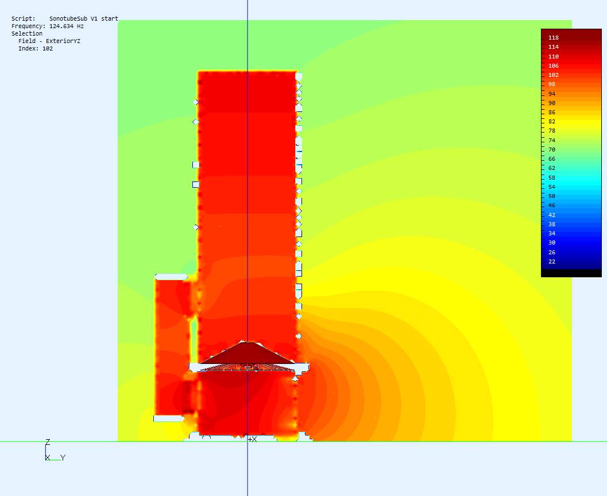
Task: Click the 26 legend value
Action: [552, 252]
